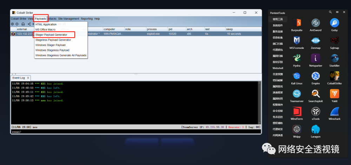The image size is (351, 165).
Task: Launch Goby from the tools grid
Action: point(335,22)
